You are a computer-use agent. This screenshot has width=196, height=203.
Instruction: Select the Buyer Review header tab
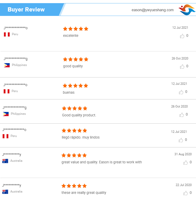coord(26,10)
